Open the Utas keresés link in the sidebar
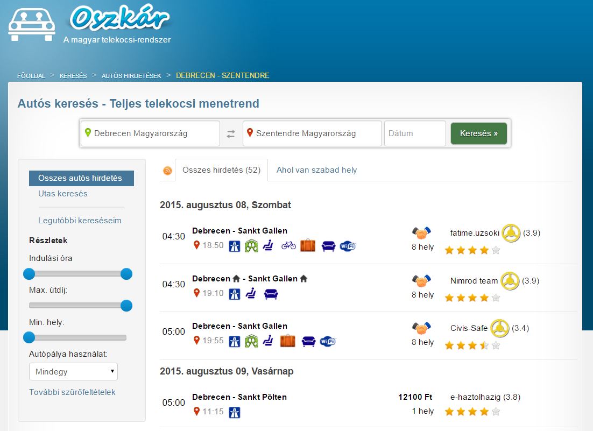Viewport: 593px width, 431px height. tap(62, 194)
